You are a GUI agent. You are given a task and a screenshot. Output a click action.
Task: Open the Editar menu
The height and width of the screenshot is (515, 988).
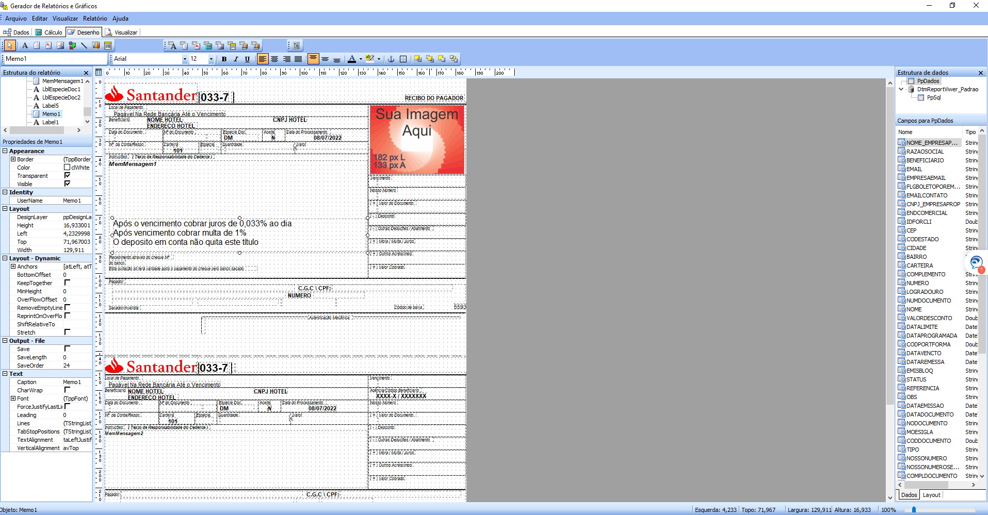(40, 19)
